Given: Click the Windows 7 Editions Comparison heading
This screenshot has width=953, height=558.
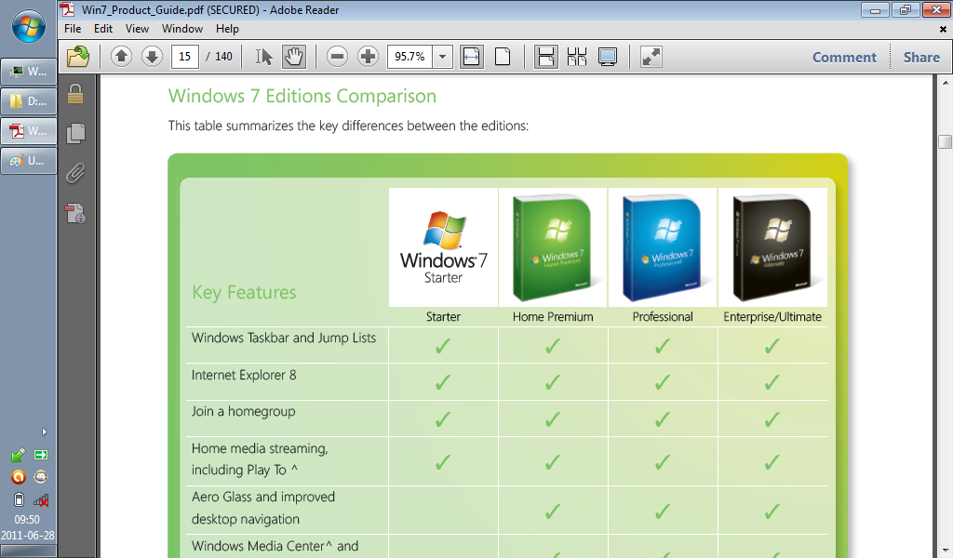Looking at the screenshot, I should [x=302, y=96].
